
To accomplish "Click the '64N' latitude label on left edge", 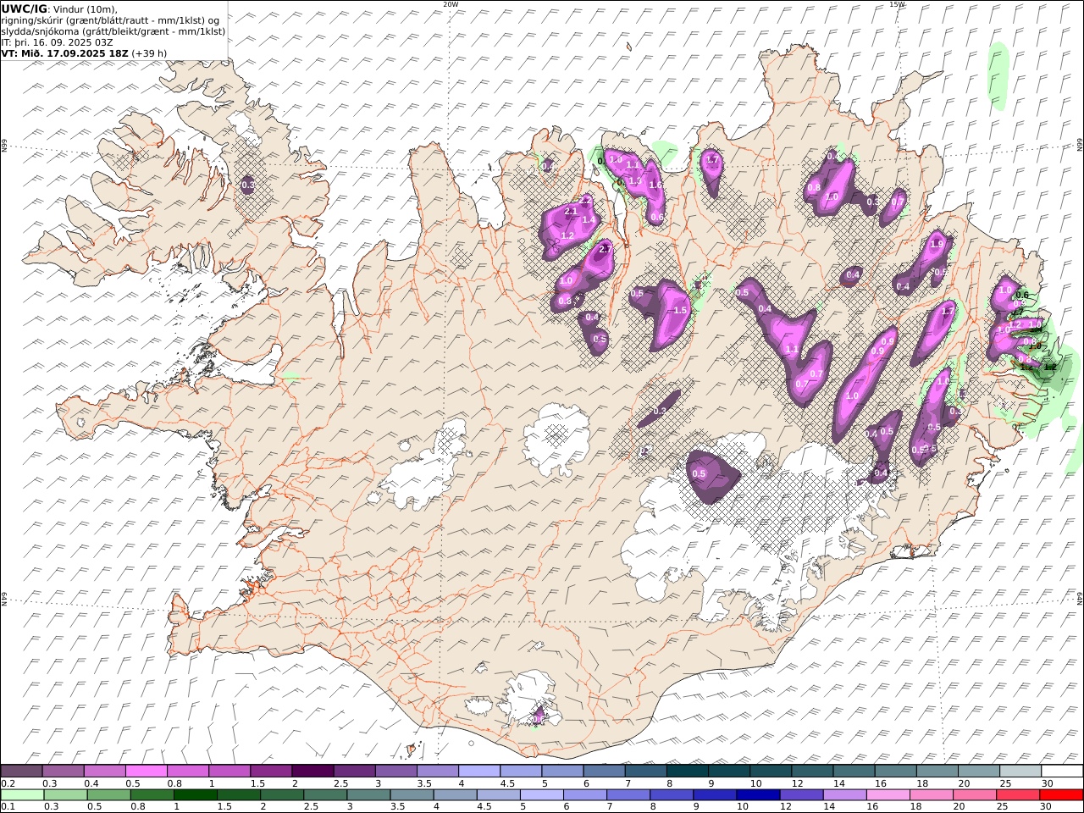I will [4, 598].
